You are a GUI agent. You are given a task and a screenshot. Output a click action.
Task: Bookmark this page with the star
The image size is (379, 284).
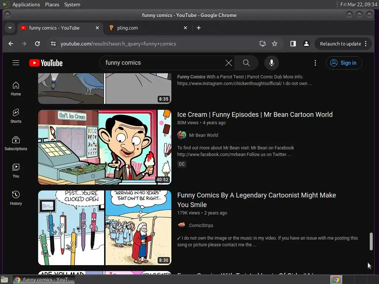[275, 44]
